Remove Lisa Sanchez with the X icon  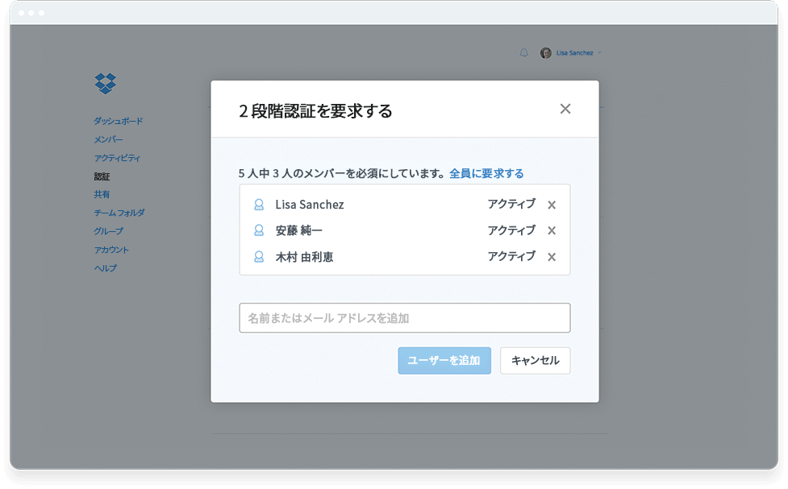point(552,205)
